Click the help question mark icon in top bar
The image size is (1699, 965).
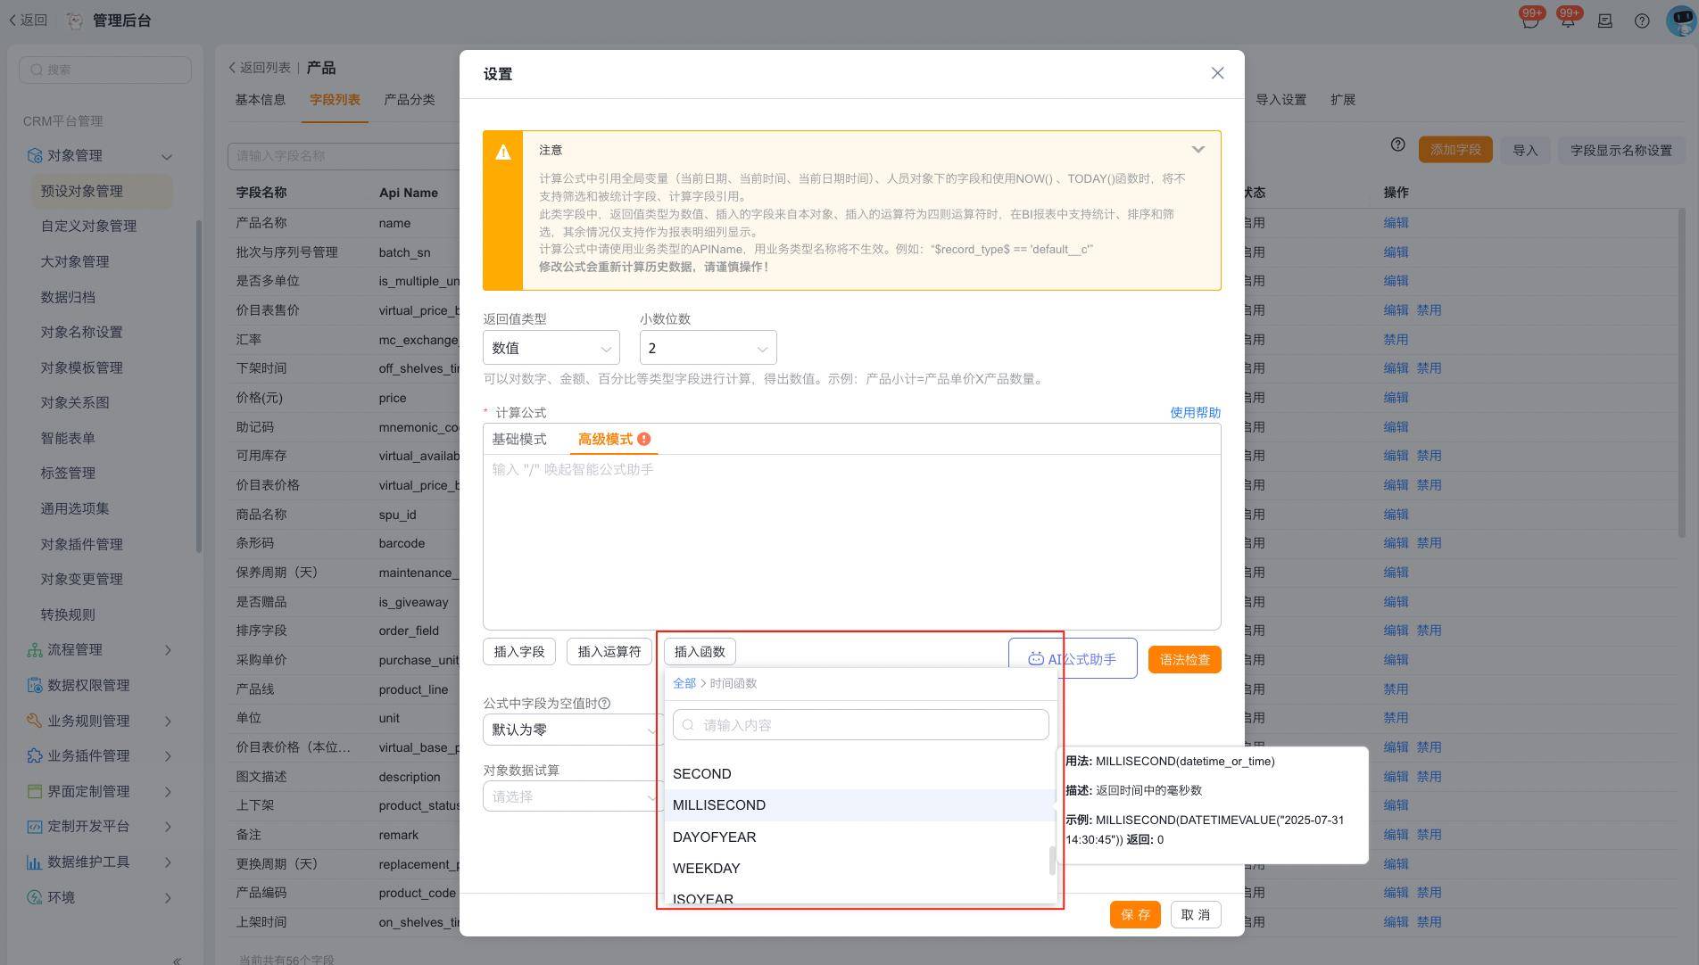(x=1642, y=21)
